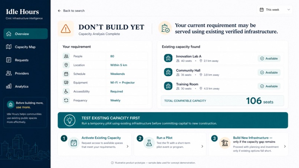
Task: Click the info icon in footer note
Action: (x=112, y=163)
